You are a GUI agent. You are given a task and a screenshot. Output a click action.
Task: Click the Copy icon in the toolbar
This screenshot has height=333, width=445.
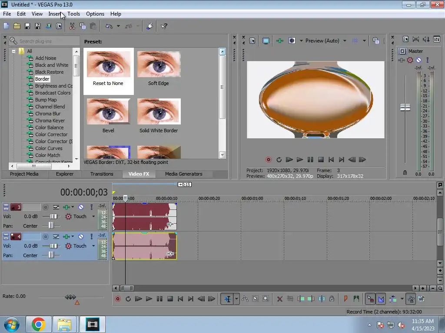83,26
